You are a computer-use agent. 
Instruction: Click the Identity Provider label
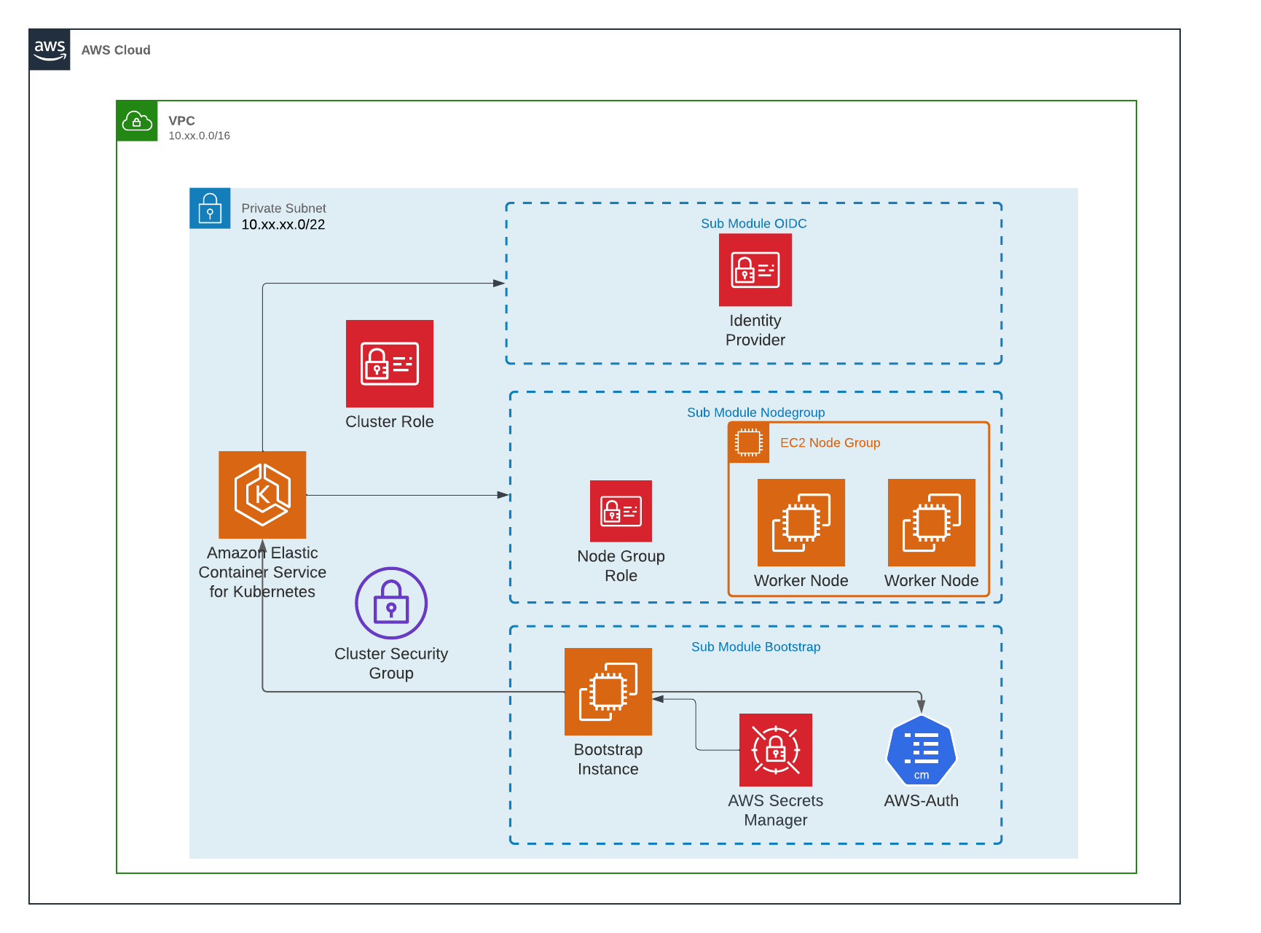point(755,330)
